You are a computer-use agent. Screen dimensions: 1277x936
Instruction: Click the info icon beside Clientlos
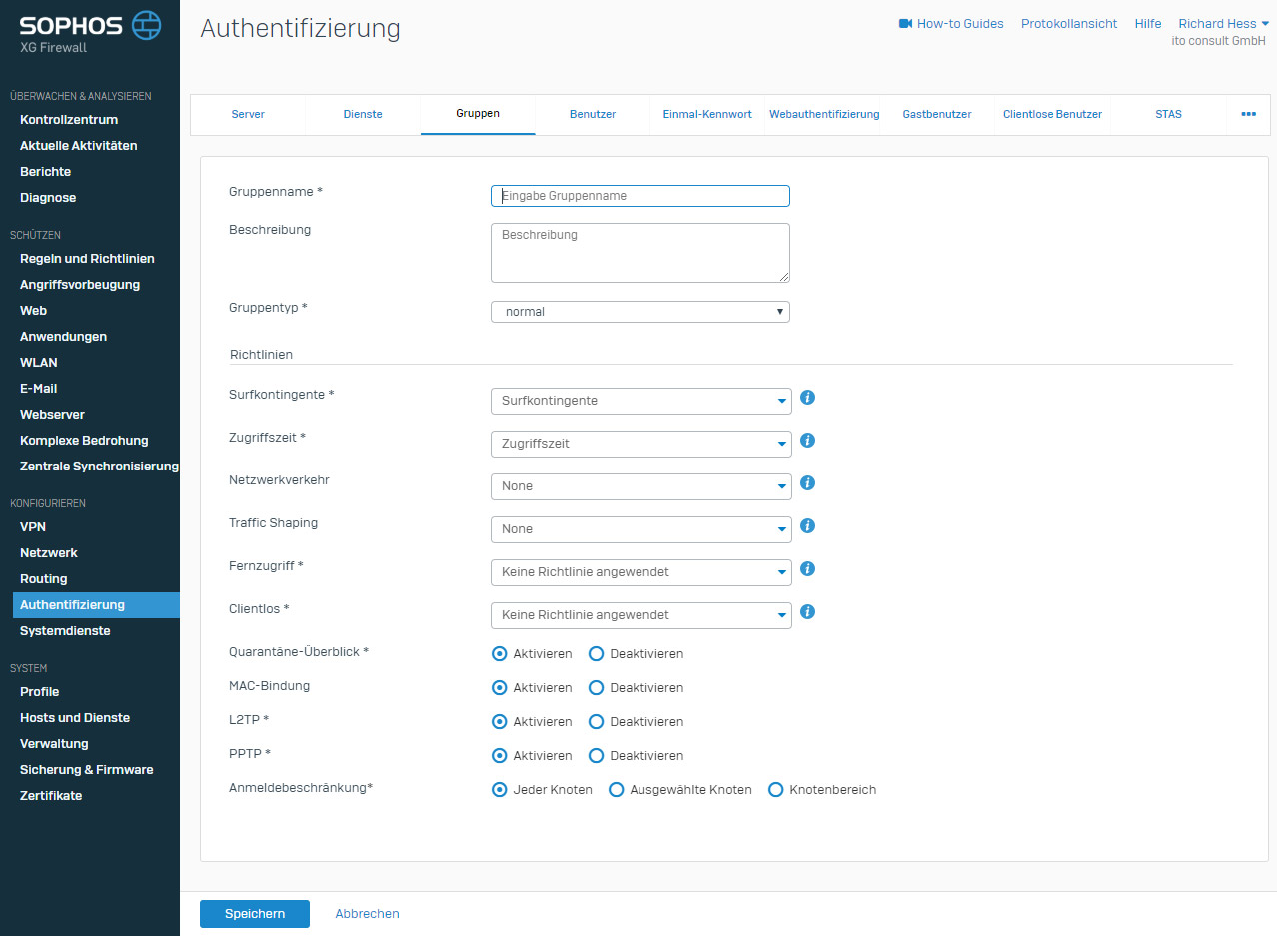[808, 612]
